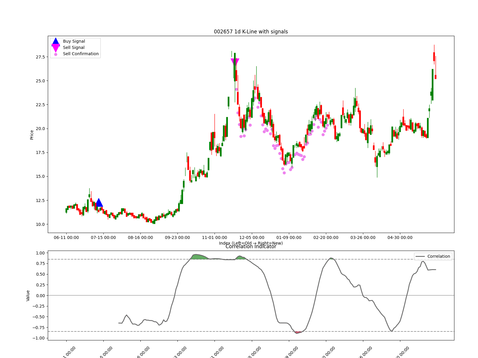
Task: Click the 0.50 correlation axis label
Action: point(40,274)
